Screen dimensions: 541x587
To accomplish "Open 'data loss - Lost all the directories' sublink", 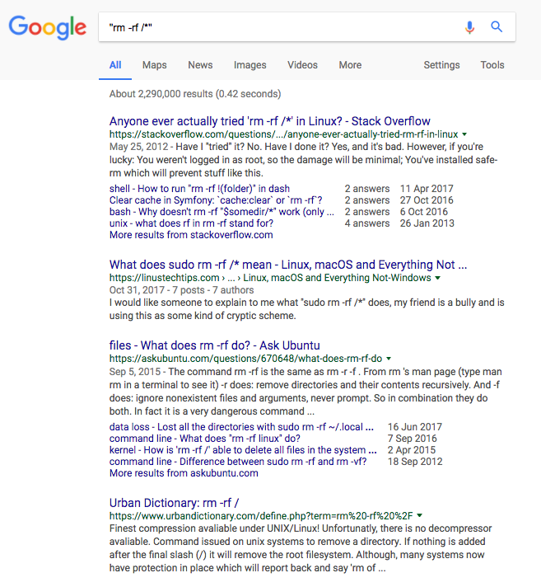I will point(241,427).
